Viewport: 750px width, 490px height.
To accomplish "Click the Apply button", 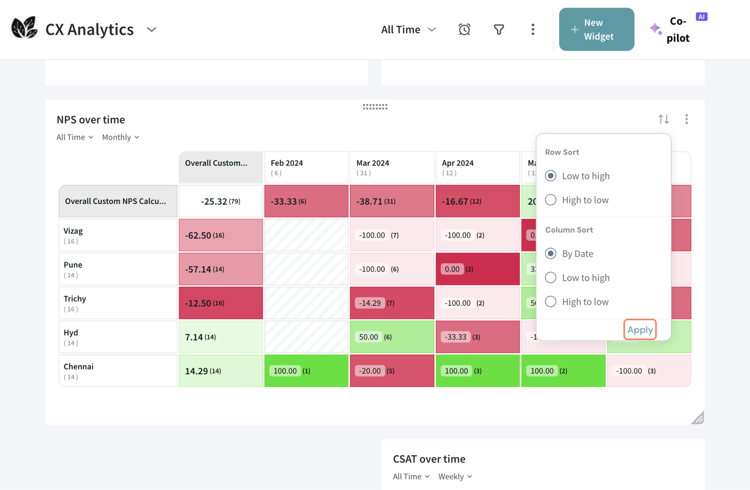I will point(640,330).
